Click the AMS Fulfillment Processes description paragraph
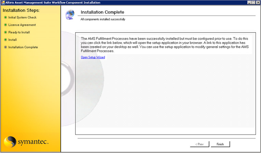 coord(165,45)
